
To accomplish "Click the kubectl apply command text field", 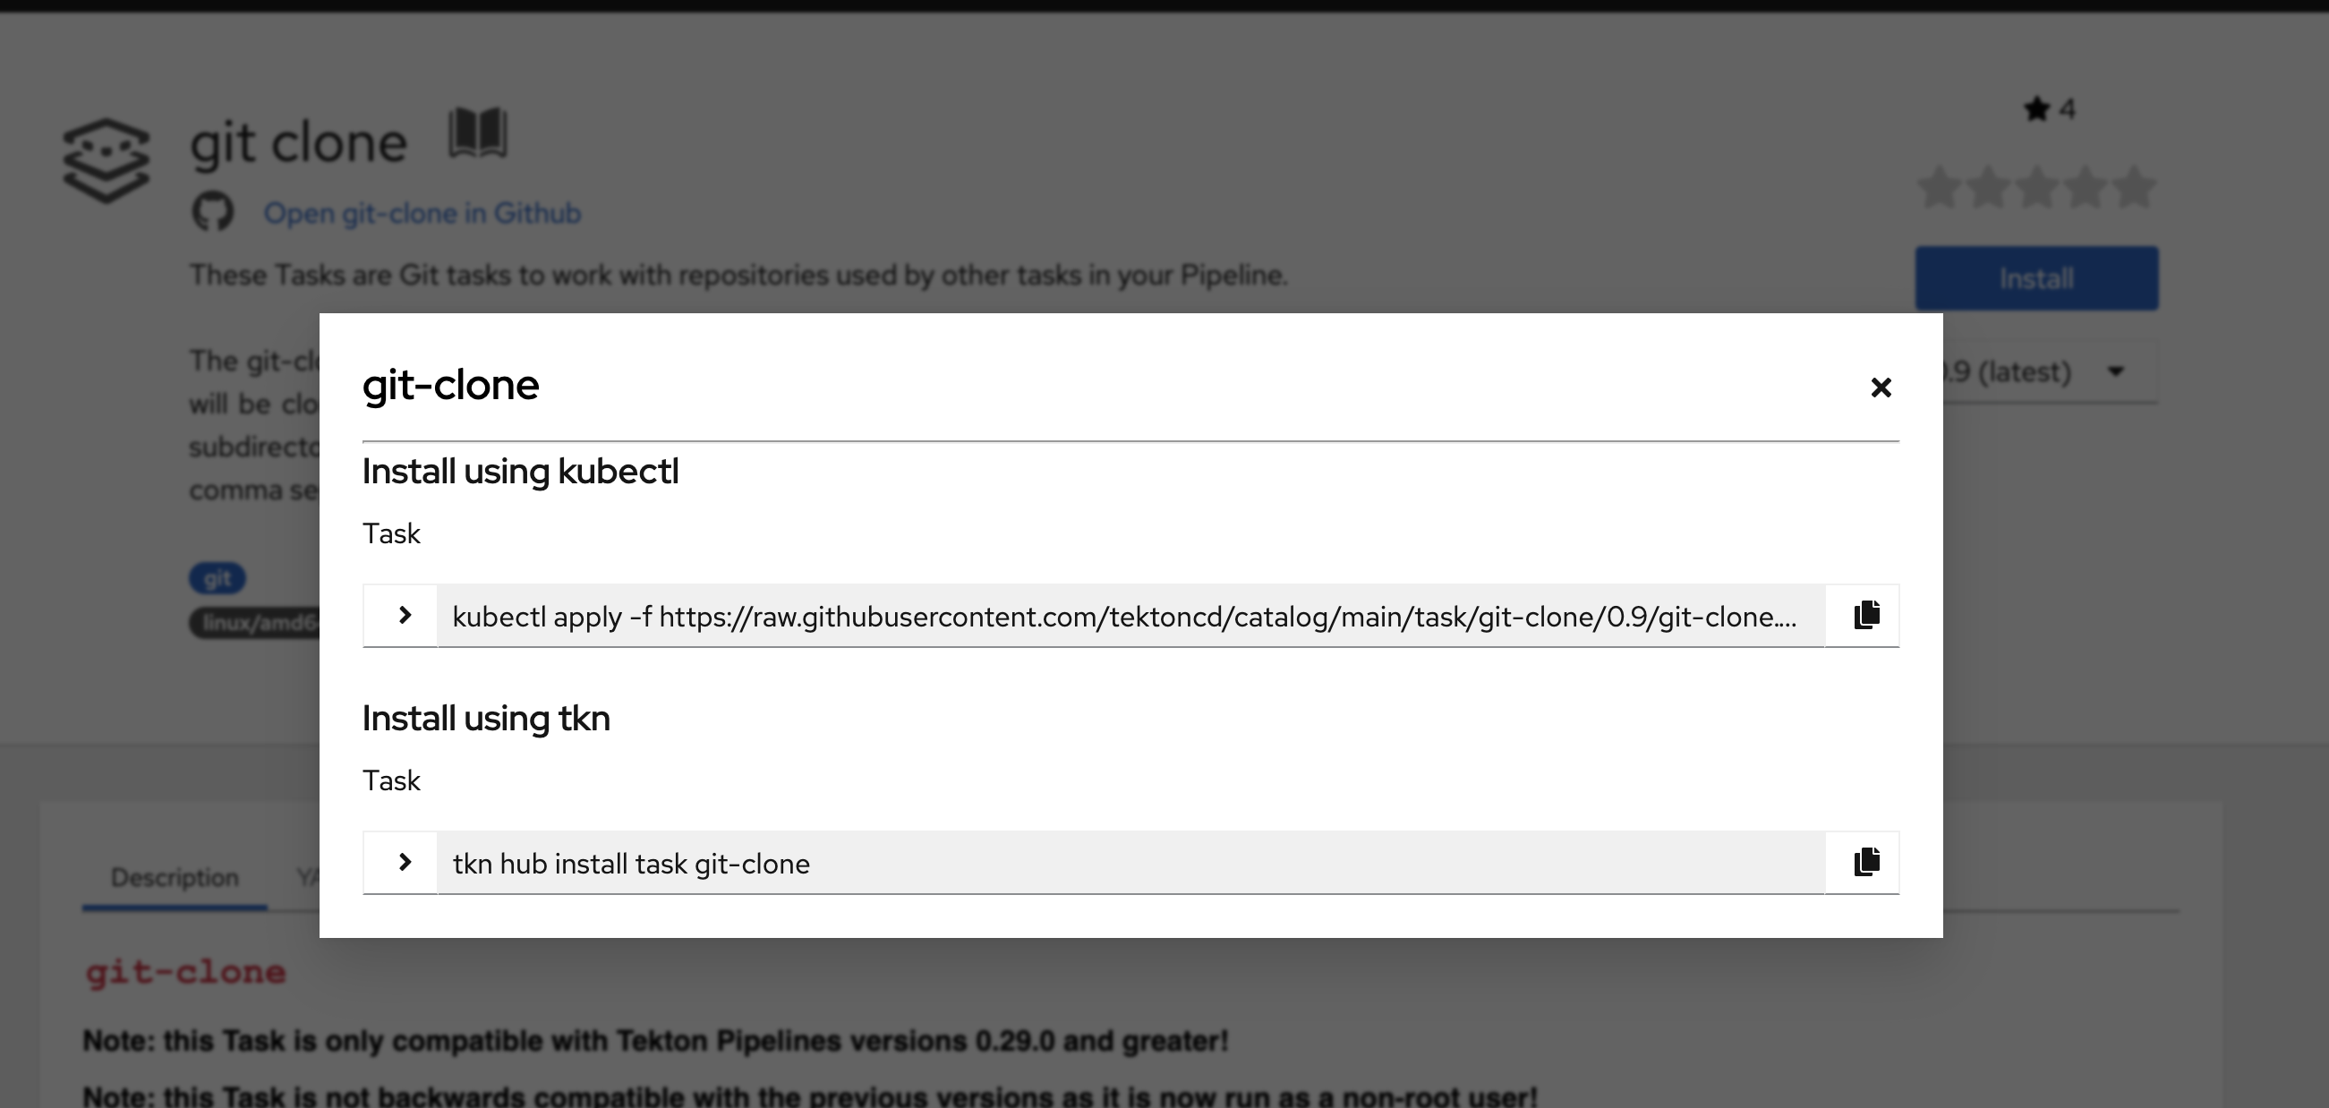I will tap(1131, 616).
